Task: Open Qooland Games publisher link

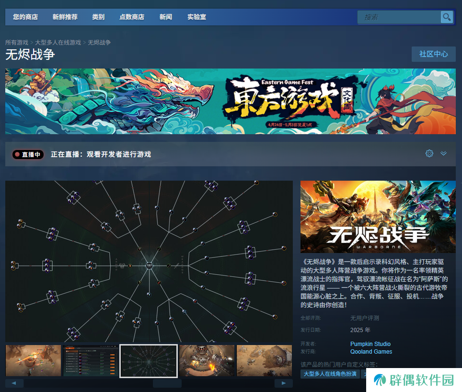Action: point(371,352)
